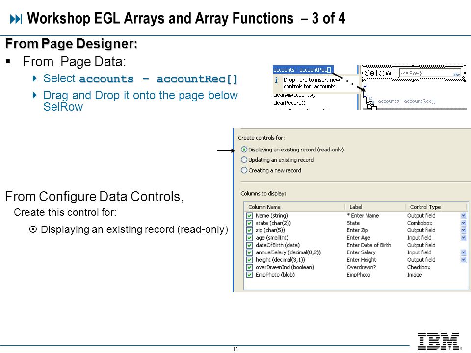Image resolution: width=471 pixels, height=353 pixels.
Task: Select Creating a new record option
Action: tap(244, 170)
